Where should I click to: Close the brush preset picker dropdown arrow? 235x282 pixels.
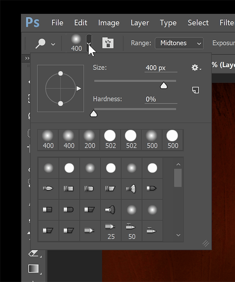(x=89, y=43)
